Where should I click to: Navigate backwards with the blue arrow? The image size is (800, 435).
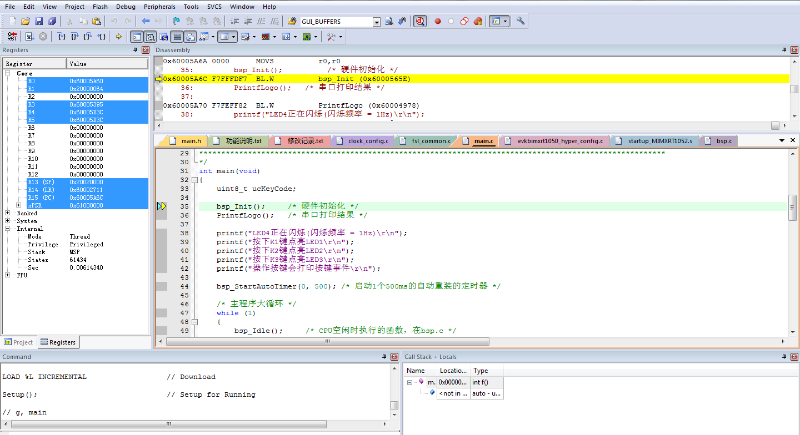tap(146, 21)
